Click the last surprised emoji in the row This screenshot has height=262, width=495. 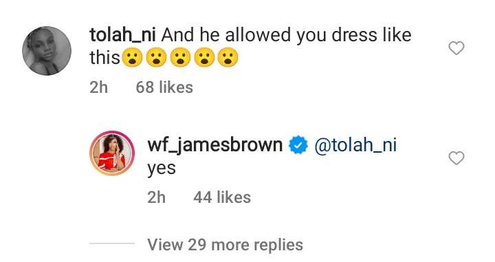[x=228, y=58]
